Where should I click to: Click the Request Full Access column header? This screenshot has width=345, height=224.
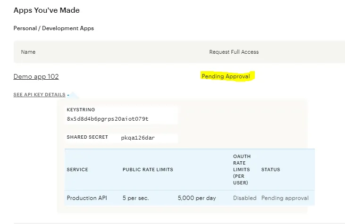coord(234,52)
